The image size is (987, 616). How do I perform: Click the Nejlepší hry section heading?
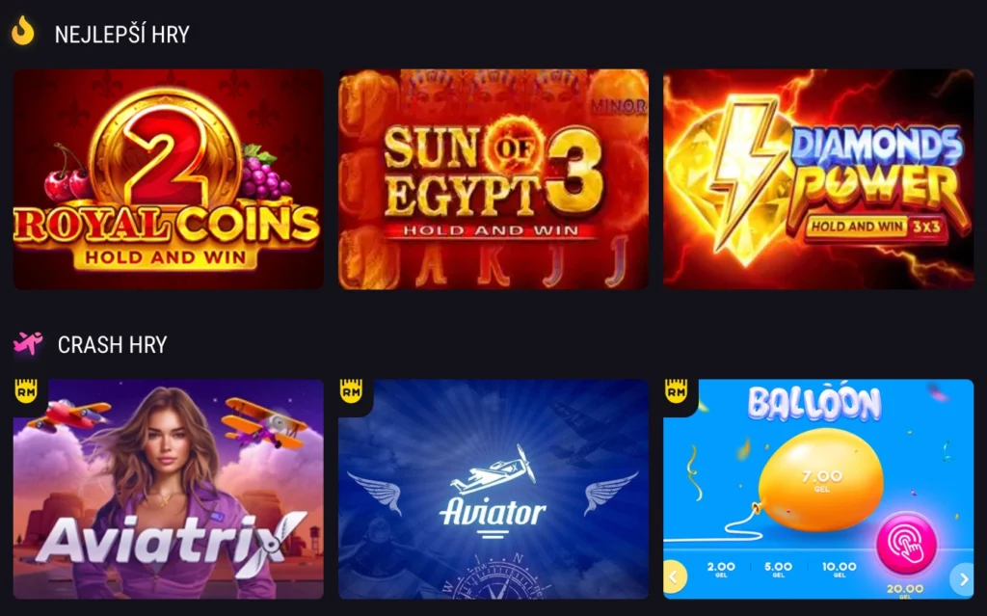point(122,34)
